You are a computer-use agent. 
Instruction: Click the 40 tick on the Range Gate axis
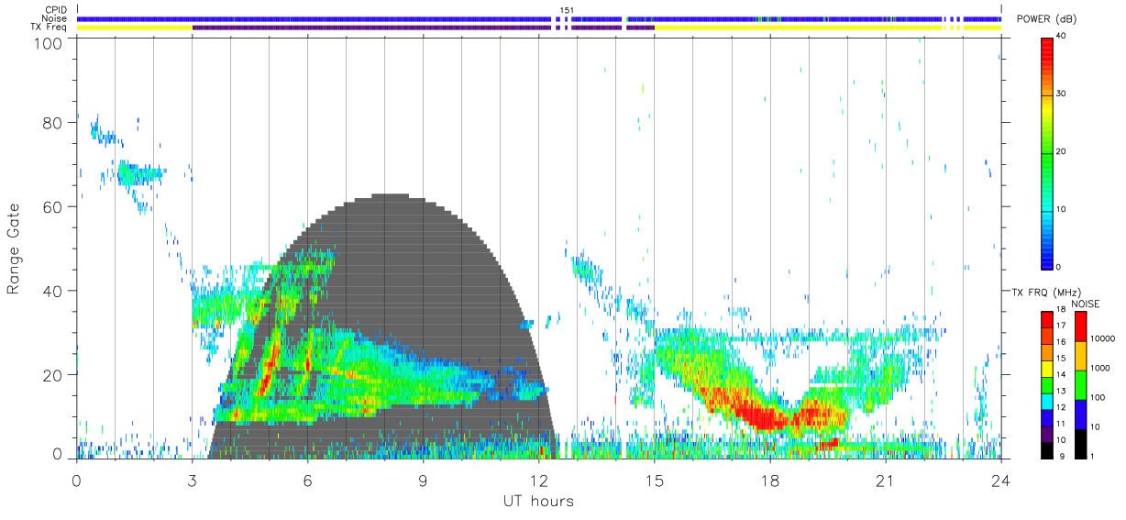[53, 291]
